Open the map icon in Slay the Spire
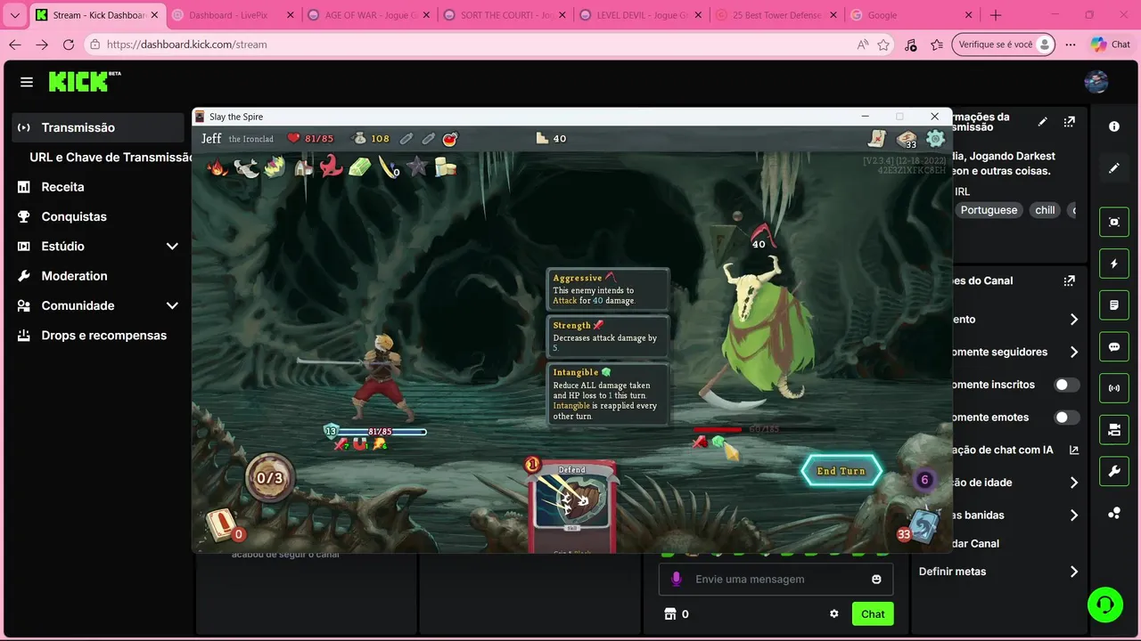 (x=878, y=138)
